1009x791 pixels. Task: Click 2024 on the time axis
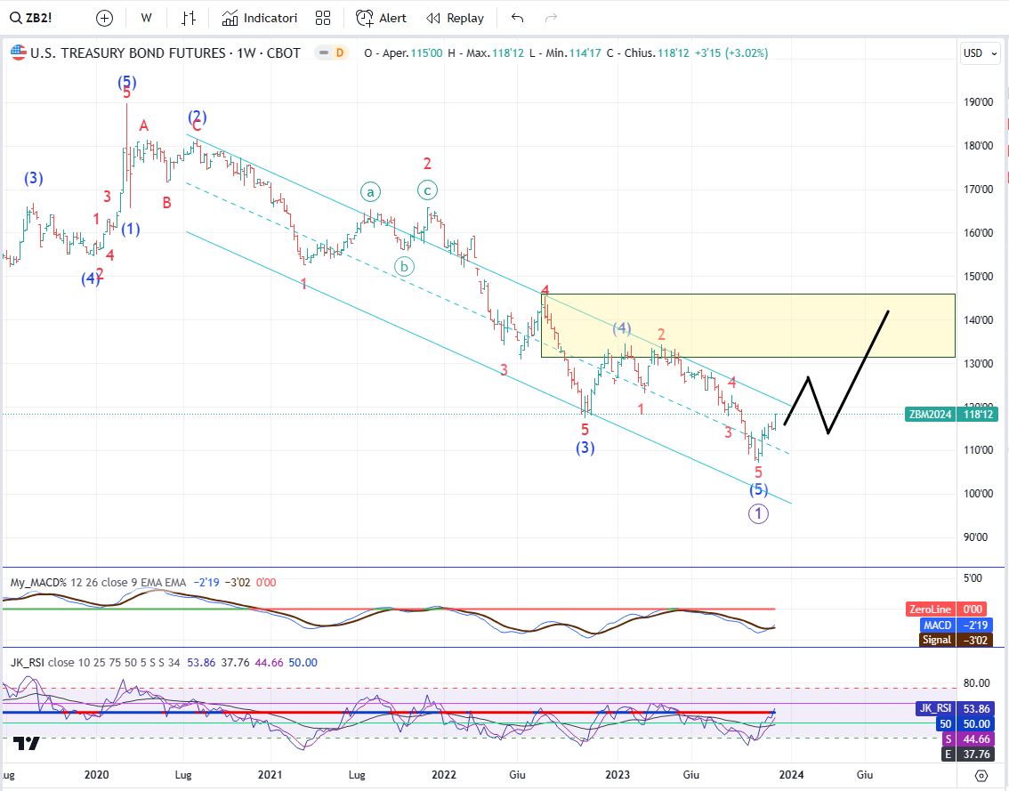(792, 774)
